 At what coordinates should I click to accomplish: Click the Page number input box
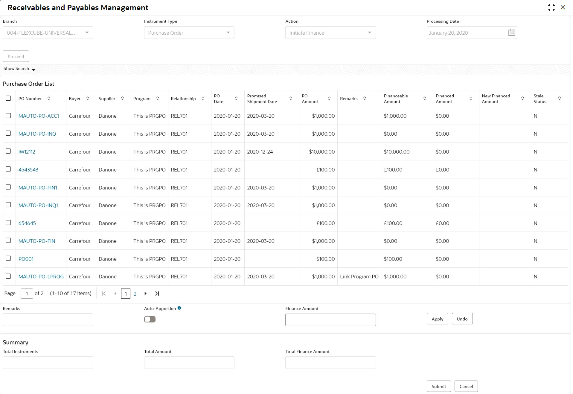pyautogui.click(x=27, y=294)
